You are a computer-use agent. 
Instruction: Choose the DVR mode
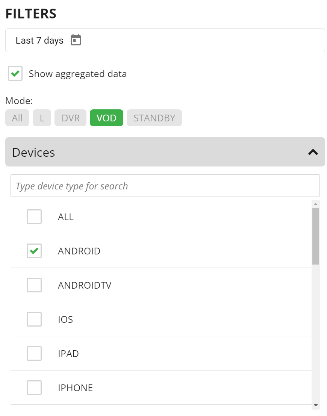(71, 118)
